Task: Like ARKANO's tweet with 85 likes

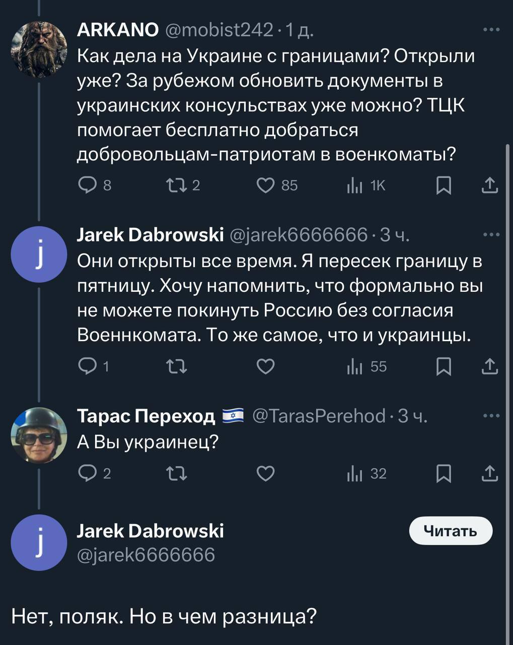Action: coord(265,186)
